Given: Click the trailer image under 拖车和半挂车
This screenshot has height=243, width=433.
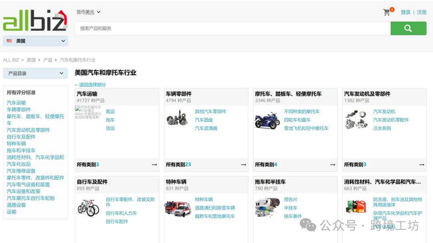Looking at the screenshot, I should point(267,206).
